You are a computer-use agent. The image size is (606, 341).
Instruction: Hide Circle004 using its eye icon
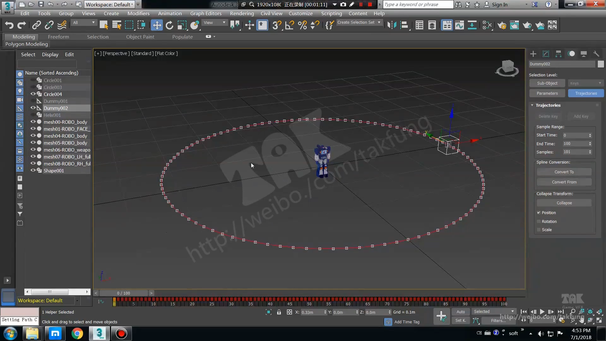click(x=33, y=94)
